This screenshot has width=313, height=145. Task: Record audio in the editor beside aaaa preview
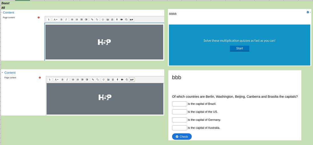117,20
